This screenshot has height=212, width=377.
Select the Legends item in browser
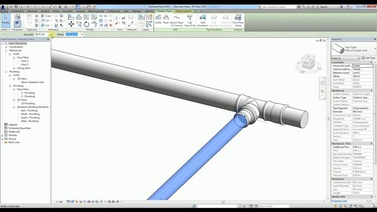click(x=13, y=124)
